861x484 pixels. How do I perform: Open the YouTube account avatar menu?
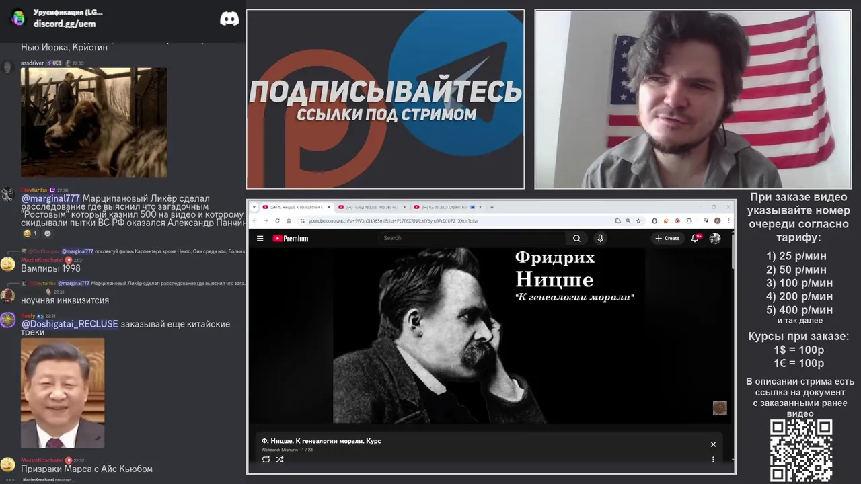coord(715,238)
